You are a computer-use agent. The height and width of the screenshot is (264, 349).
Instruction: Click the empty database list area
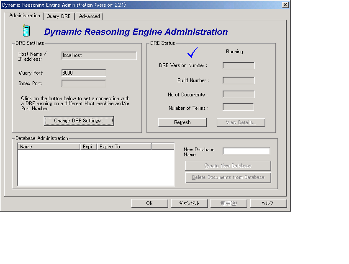95,168
